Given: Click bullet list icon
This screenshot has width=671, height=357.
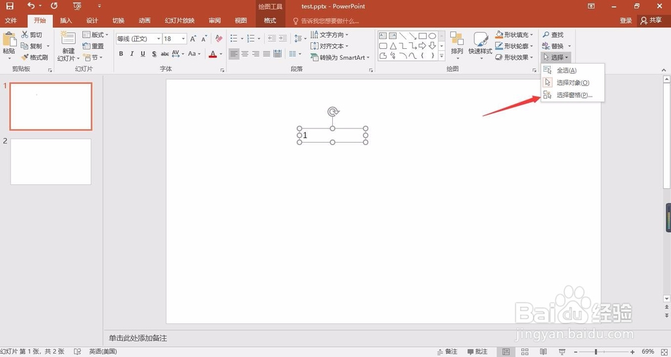Looking at the screenshot, I should (x=234, y=39).
